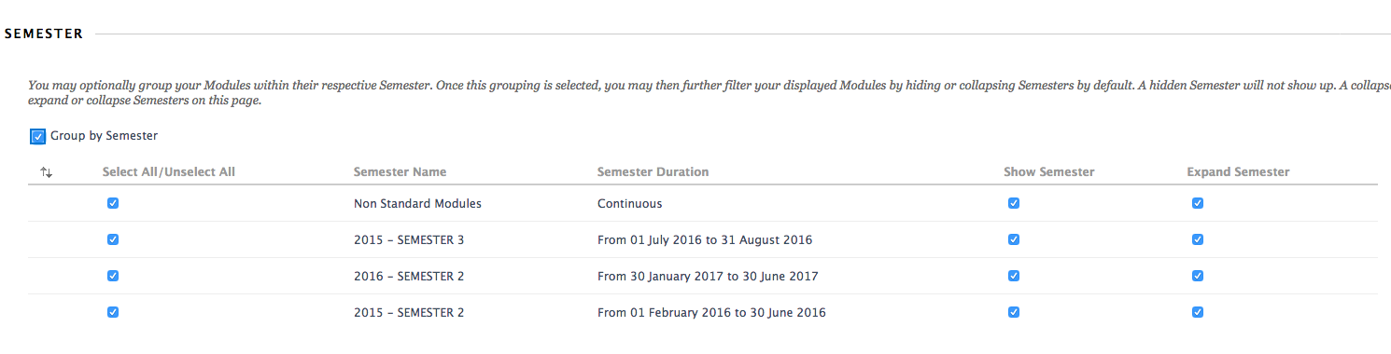The height and width of the screenshot is (354, 1391).
Task: Uncheck Expand Semester for Non Standard Modules
Action: [1198, 203]
